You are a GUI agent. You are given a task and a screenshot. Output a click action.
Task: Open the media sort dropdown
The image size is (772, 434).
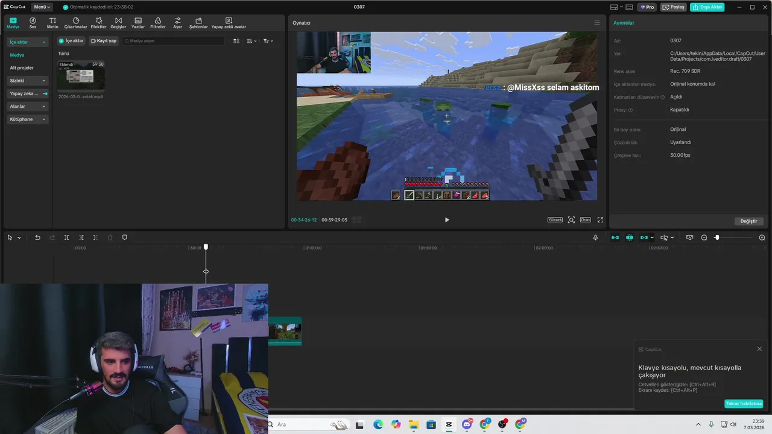coord(252,41)
